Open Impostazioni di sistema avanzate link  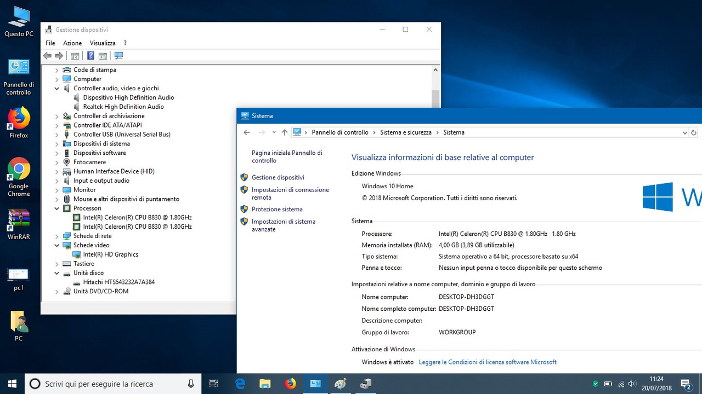[x=284, y=225]
